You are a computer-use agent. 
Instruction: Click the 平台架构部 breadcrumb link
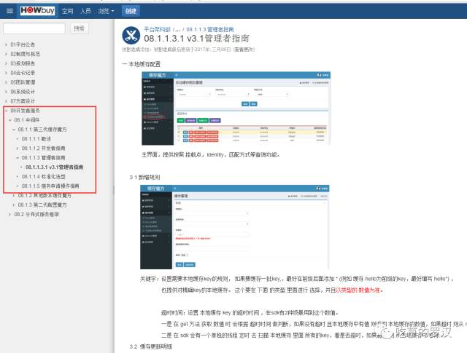click(160, 27)
